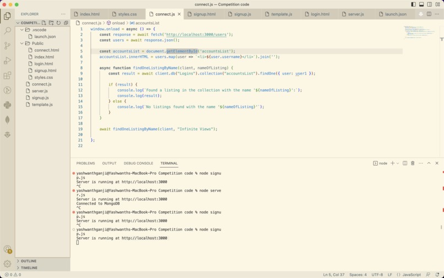Refresh the Explorer file tree
Screen dimensions: 444x278
coord(58,23)
